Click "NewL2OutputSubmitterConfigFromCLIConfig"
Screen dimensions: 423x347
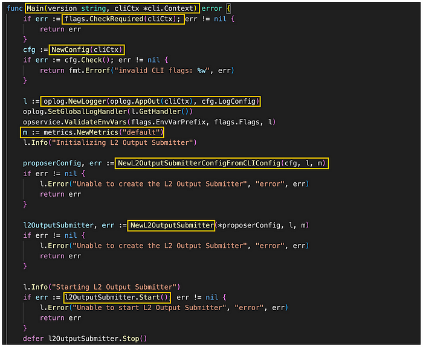199,164
